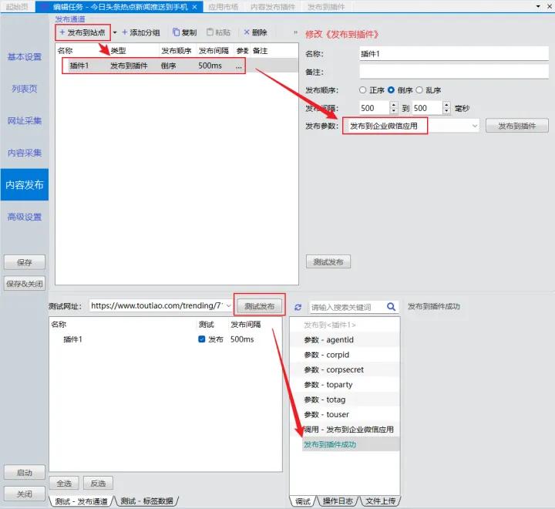Expand toolbar overflow chevron
Screen dimensions: 555x509
(295, 32)
